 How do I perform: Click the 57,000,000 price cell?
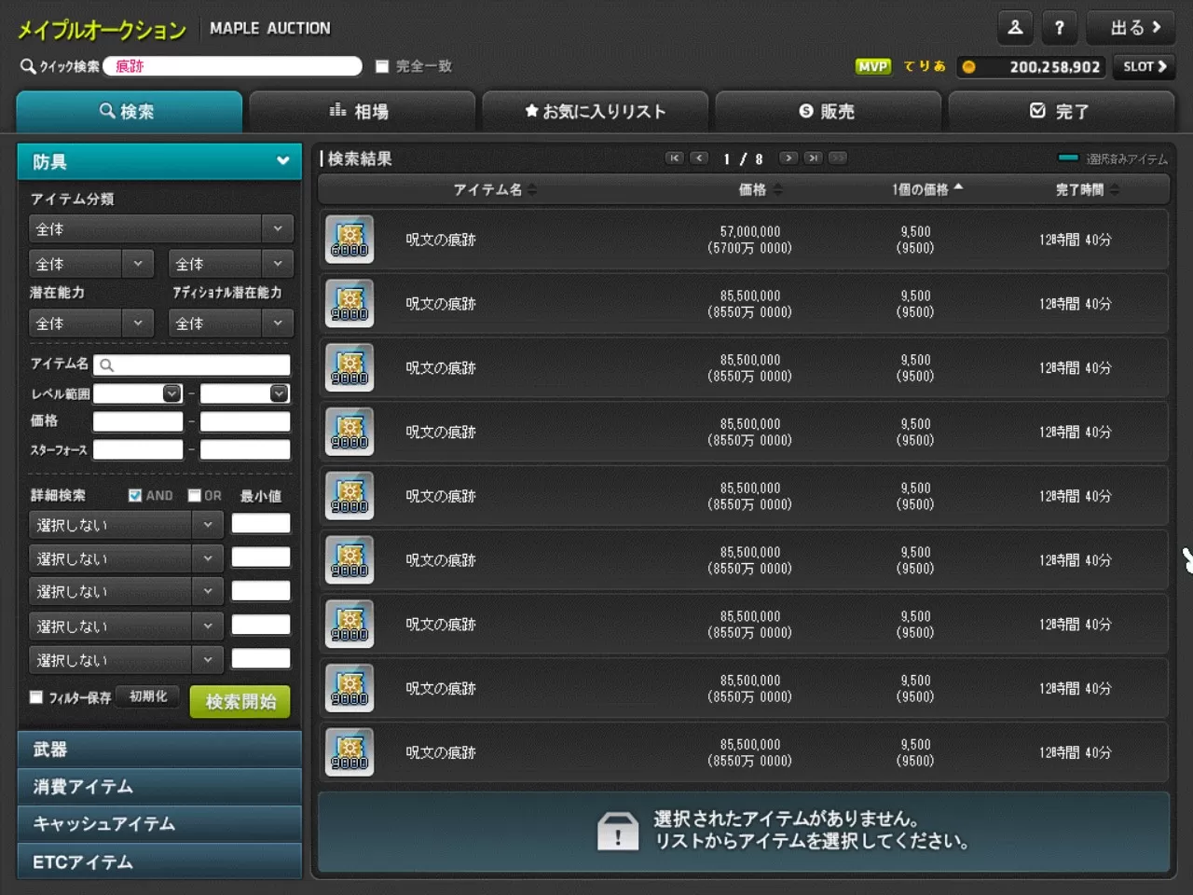click(x=749, y=240)
